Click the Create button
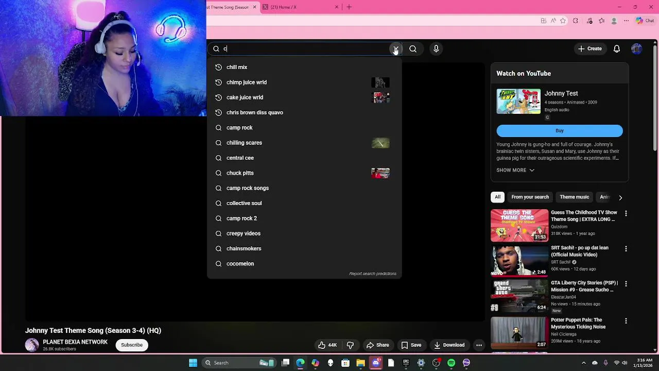Screen dimensions: 659x371 (x=589, y=49)
